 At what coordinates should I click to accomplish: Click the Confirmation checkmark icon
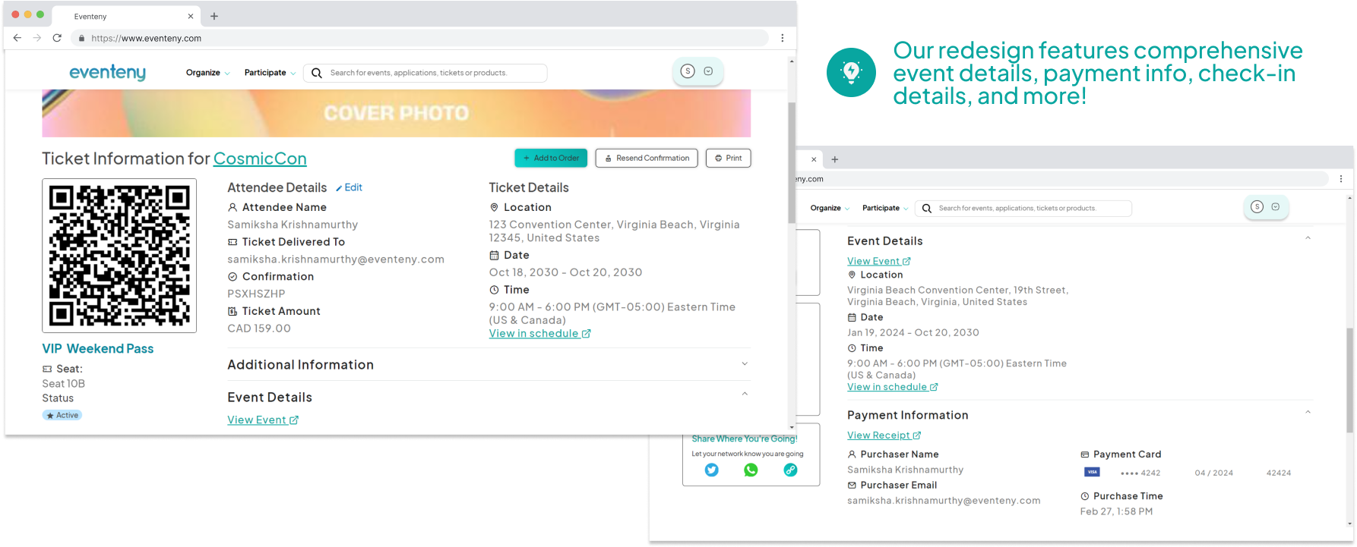tap(232, 277)
